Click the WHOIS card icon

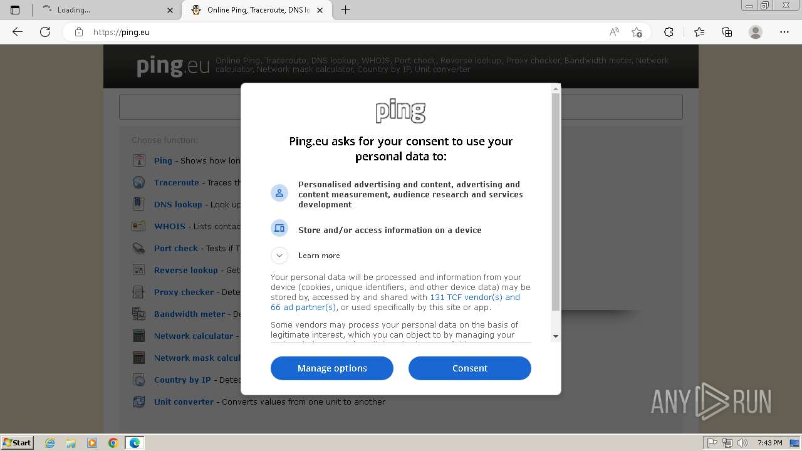tap(138, 226)
